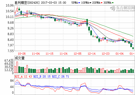Click the 12.1万 volume axis label
Viewport: 135px width, 95px height.
[9, 70]
